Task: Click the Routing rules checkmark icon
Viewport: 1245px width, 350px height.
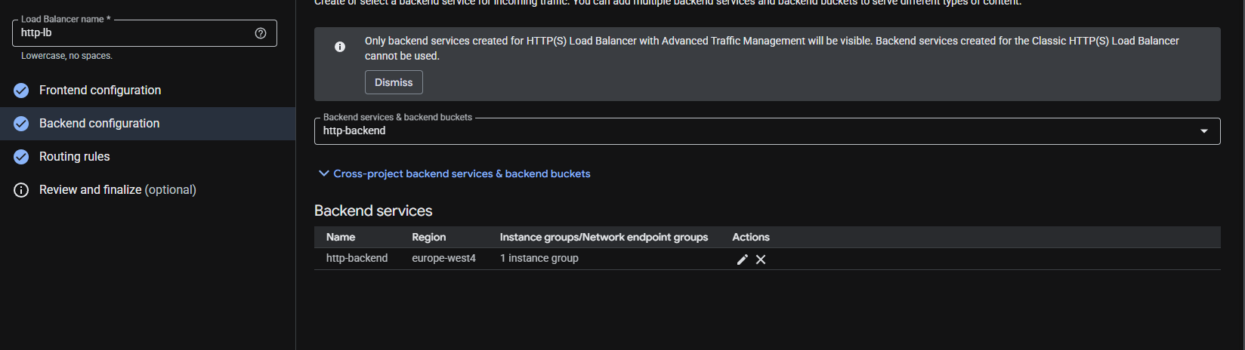Action: (21, 157)
